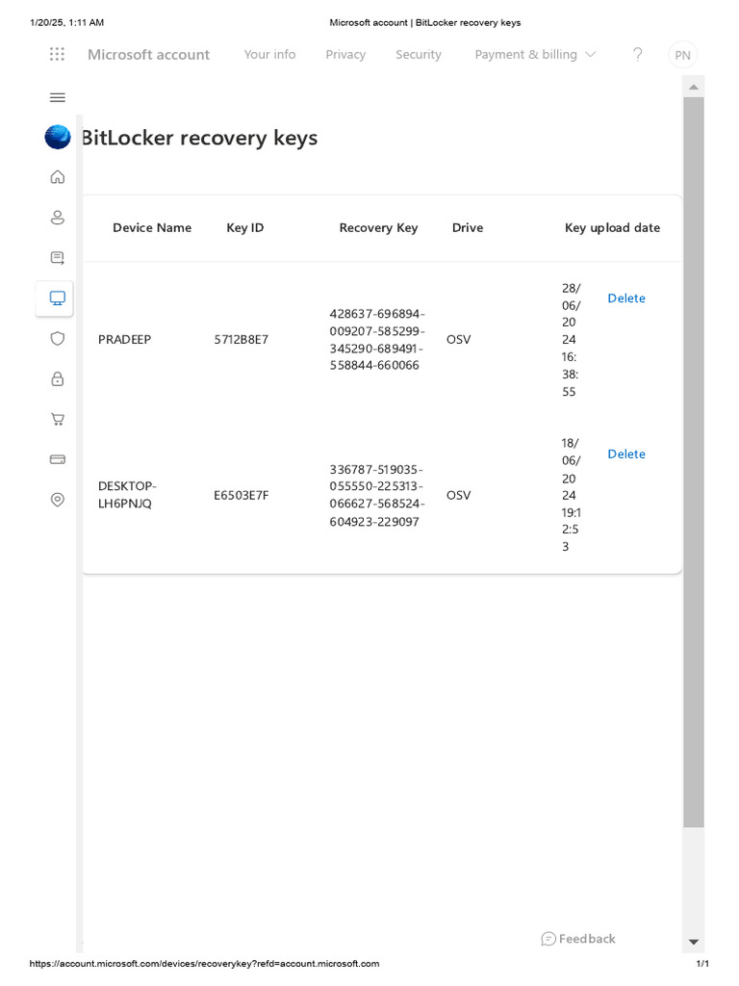The width and height of the screenshot is (739, 986).
Task: Click OSV drive cell in PRADEEP row
Action: (459, 340)
